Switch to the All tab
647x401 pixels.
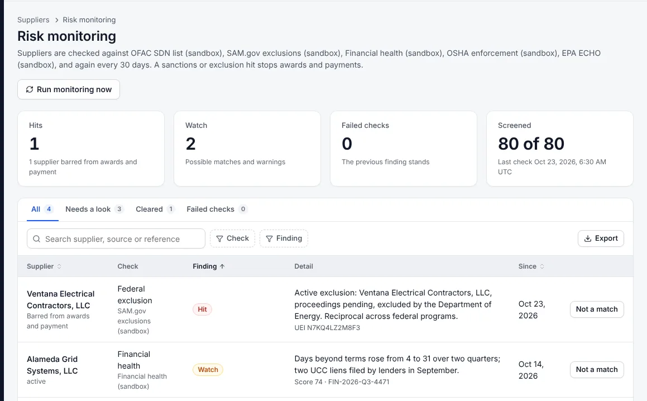[41, 209]
